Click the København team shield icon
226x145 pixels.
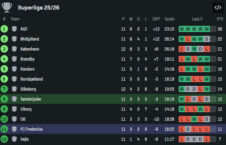click(14, 49)
